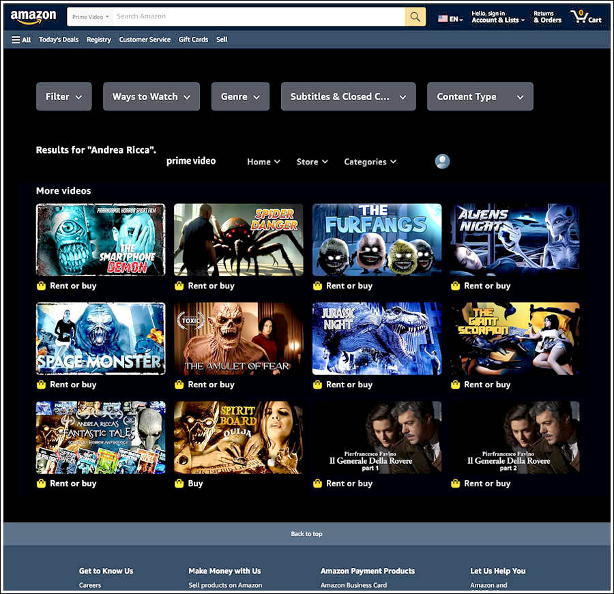Expand Account & Lists menu
The width and height of the screenshot is (614, 594).
click(x=498, y=17)
